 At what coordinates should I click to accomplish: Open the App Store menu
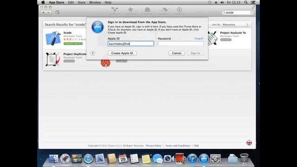click(x=57, y=2)
